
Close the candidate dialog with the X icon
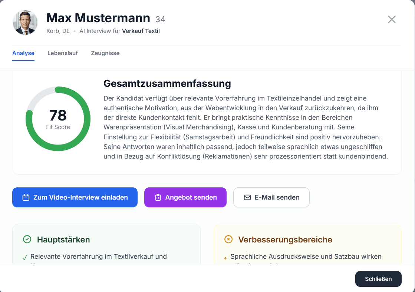point(392,20)
